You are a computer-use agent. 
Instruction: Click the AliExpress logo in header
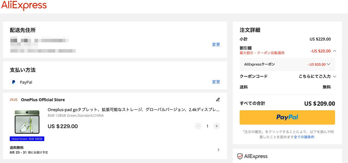[x=24, y=5]
